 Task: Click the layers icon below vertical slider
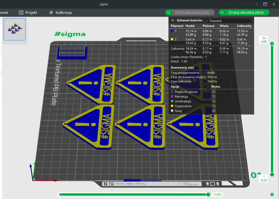(x=272, y=194)
